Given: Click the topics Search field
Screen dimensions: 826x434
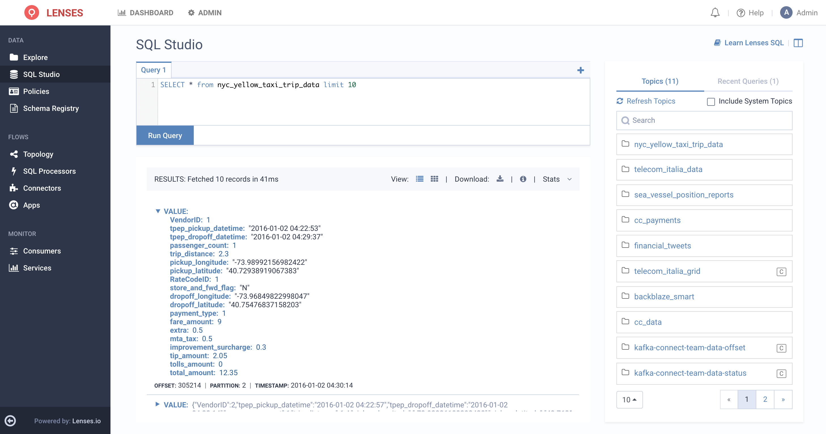Looking at the screenshot, I should pos(704,121).
